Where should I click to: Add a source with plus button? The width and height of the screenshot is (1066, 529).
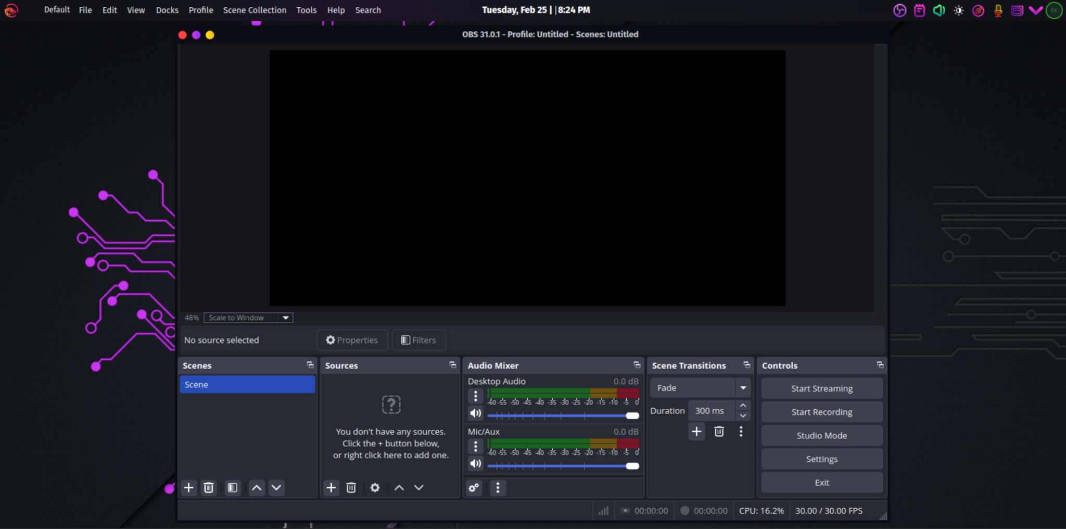[331, 487]
